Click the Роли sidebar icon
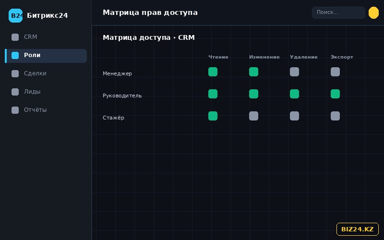 (15, 55)
